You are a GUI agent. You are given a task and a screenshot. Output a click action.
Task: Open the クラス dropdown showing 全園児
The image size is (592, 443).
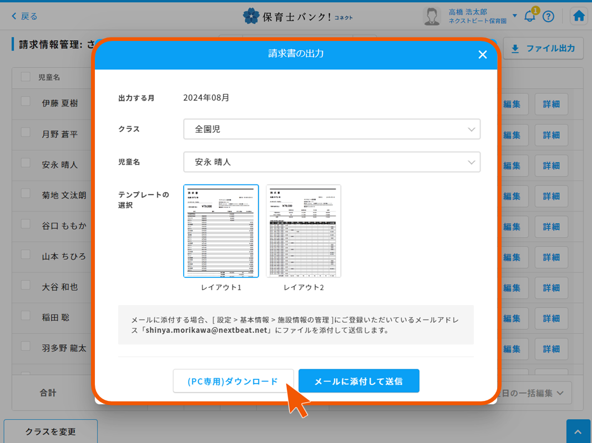coord(331,128)
